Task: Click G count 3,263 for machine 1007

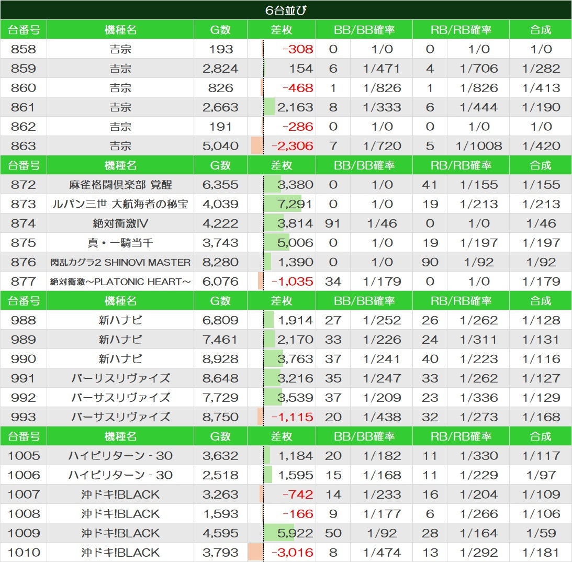Action: [x=220, y=494]
